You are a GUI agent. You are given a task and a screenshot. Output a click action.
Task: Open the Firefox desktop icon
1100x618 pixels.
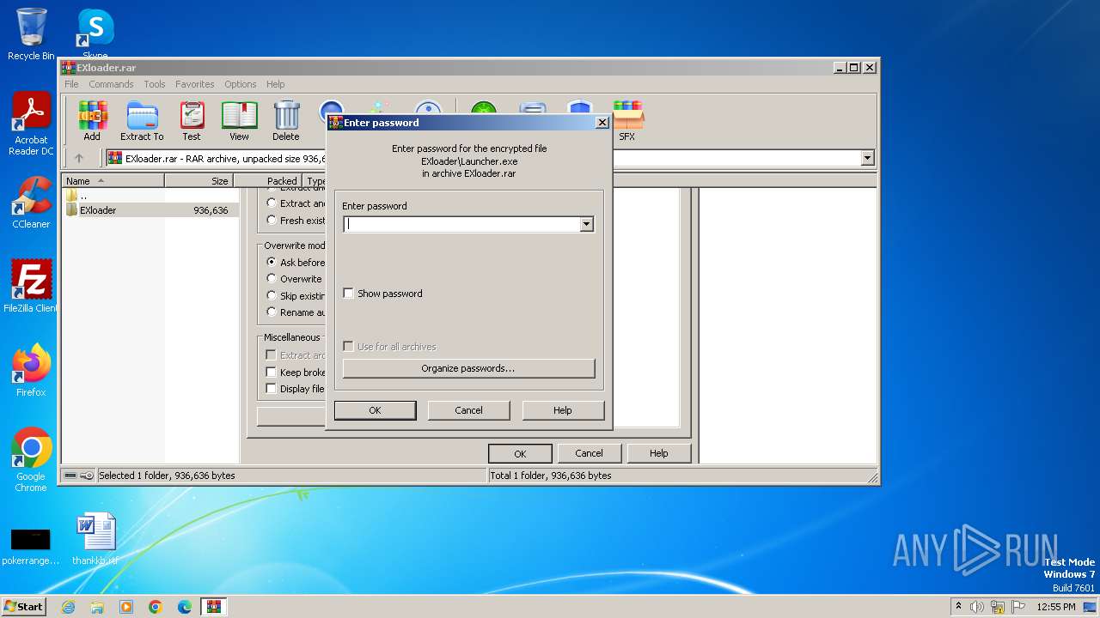(31, 371)
